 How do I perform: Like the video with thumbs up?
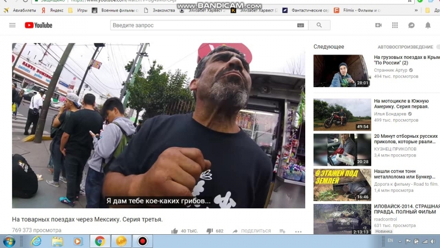click(174, 231)
